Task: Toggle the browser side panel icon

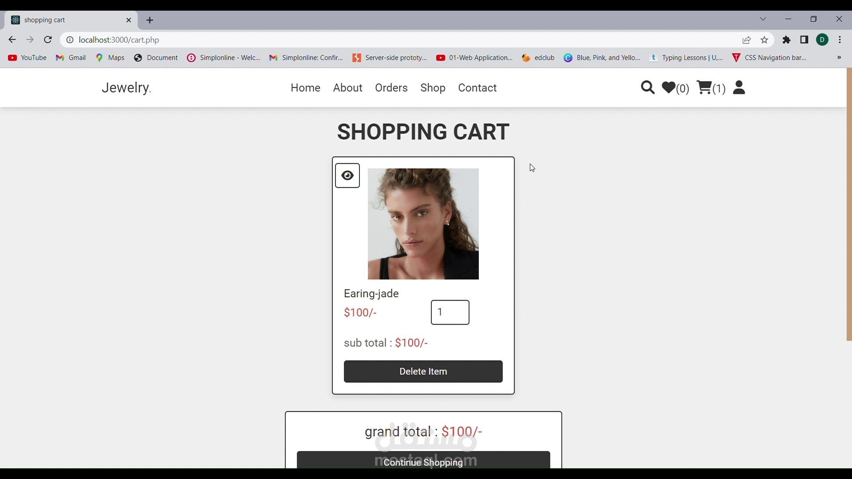Action: coord(805,40)
